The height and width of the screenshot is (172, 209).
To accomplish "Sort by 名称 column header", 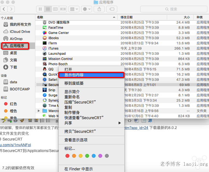I will coord(76,17).
